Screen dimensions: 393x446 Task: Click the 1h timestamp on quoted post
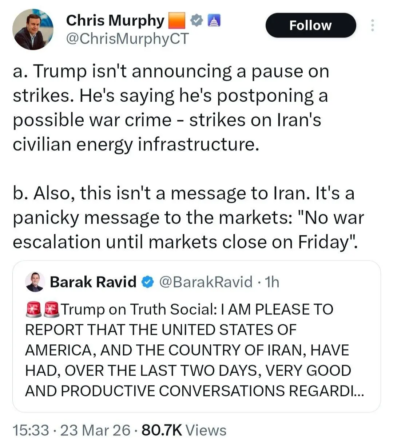[x=272, y=282]
